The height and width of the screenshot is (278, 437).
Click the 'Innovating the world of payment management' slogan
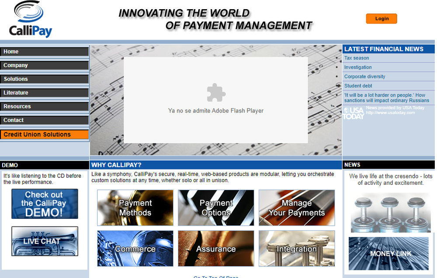tap(215, 19)
